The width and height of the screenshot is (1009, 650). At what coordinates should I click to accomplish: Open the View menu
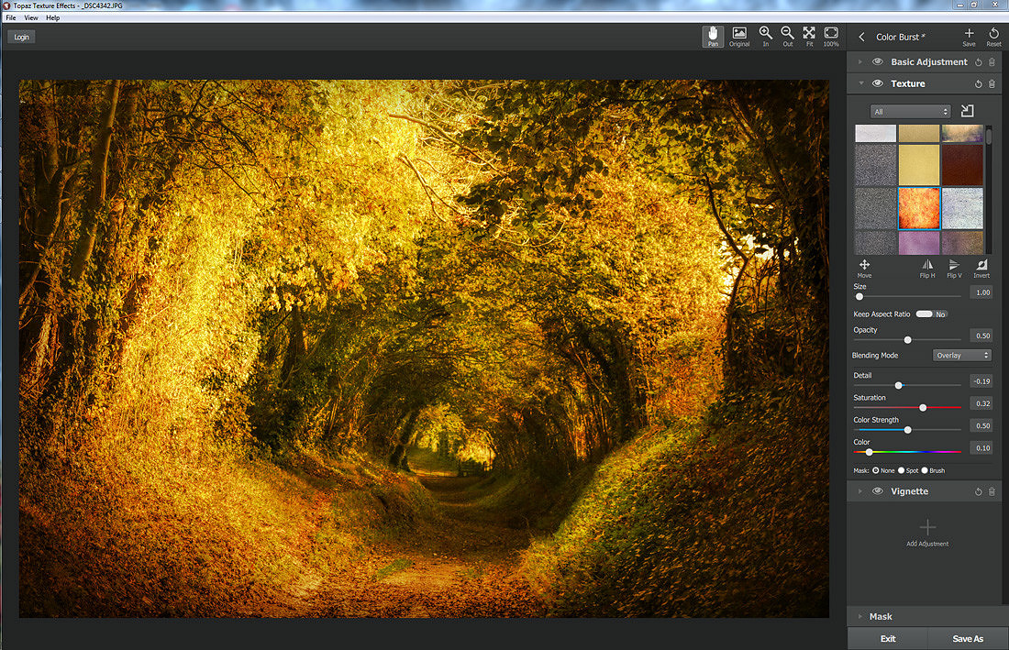tap(31, 18)
